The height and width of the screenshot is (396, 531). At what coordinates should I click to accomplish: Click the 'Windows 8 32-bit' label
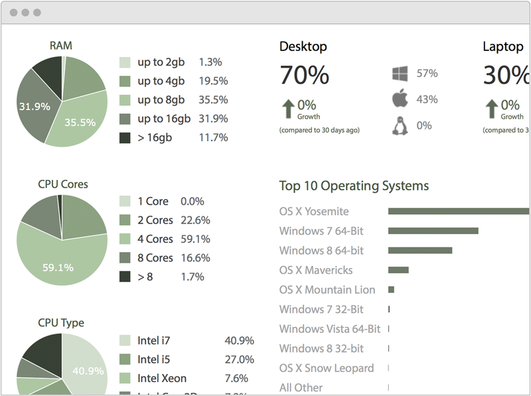(321, 349)
